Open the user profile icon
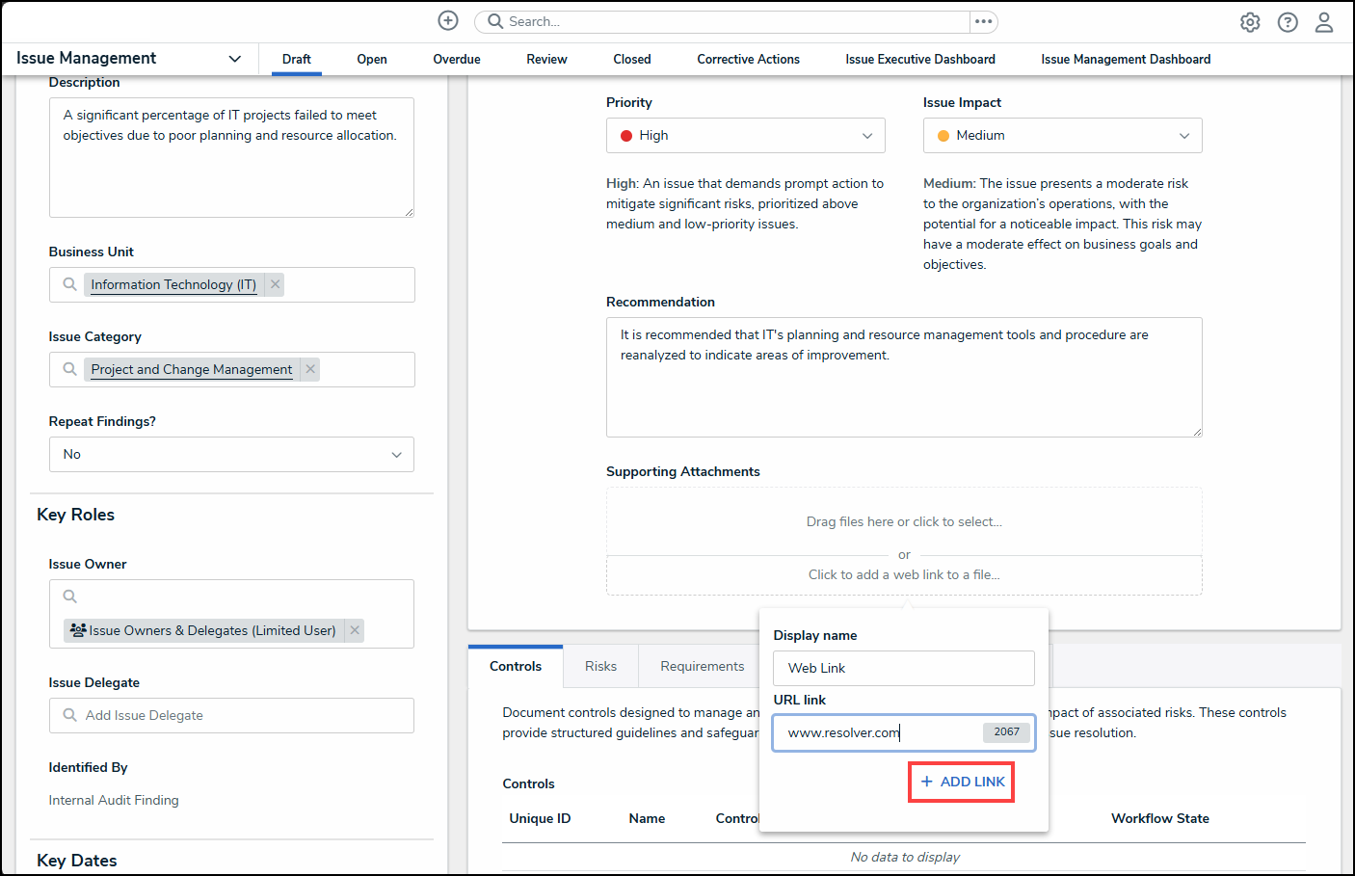This screenshot has height=876, width=1355. coord(1324,22)
